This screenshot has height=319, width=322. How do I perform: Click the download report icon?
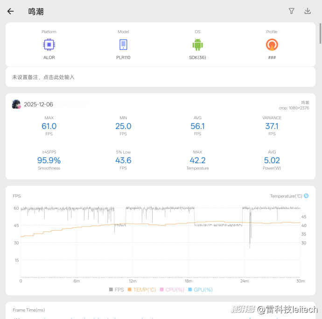pyautogui.click(x=308, y=11)
